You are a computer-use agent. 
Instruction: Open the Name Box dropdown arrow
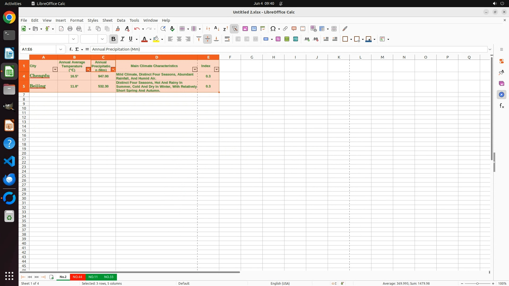point(61,49)
